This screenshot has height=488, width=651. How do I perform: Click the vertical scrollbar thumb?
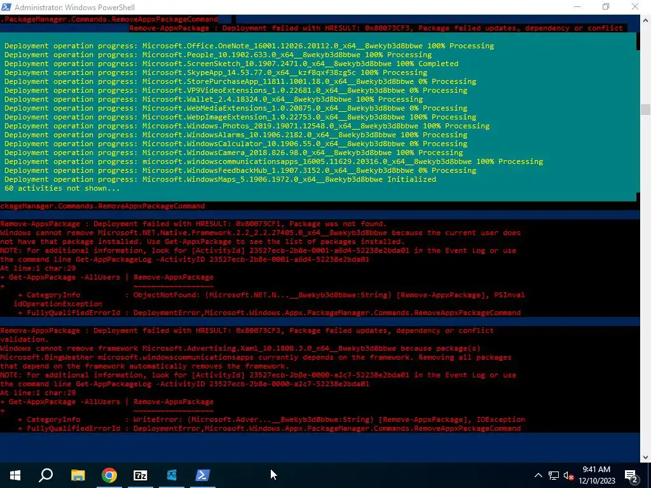(645, 109)
